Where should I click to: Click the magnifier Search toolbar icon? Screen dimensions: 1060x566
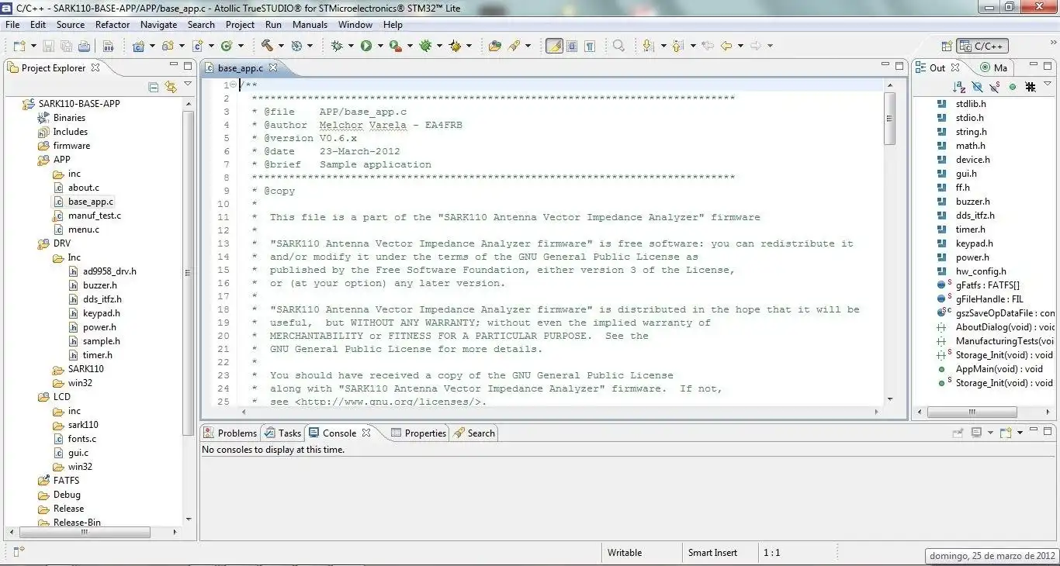(x=618, y=46)
